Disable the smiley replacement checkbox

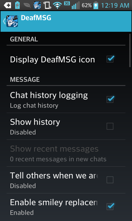110,206
